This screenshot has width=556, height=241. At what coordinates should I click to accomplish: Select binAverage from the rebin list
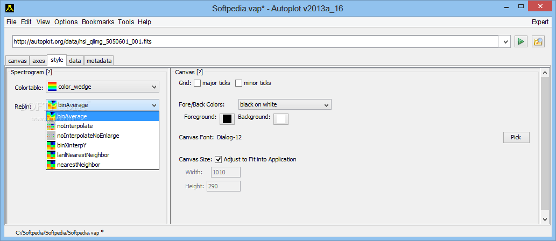[x=102, y=116]
